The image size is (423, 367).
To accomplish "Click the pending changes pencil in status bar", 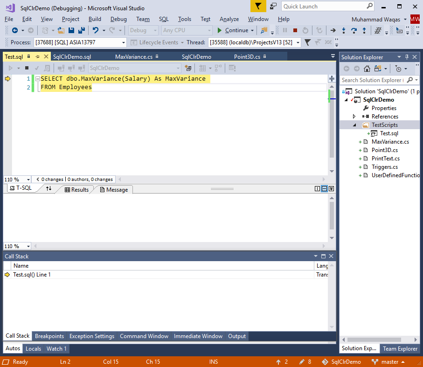I will coord(302,361).
